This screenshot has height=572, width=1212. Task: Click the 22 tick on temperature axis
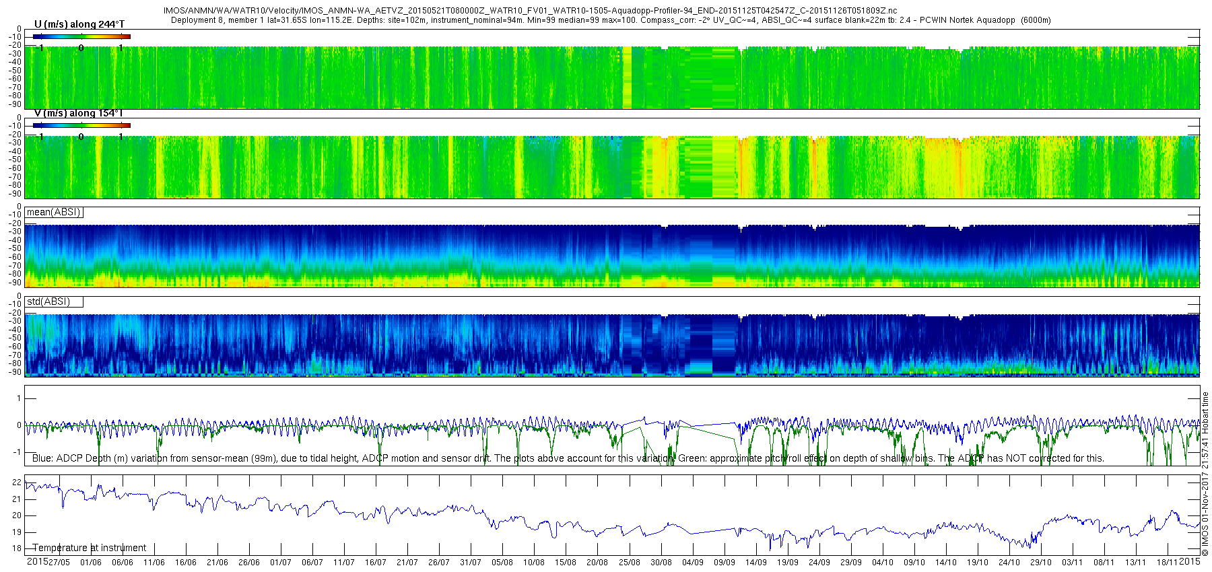tap(18, 482)
